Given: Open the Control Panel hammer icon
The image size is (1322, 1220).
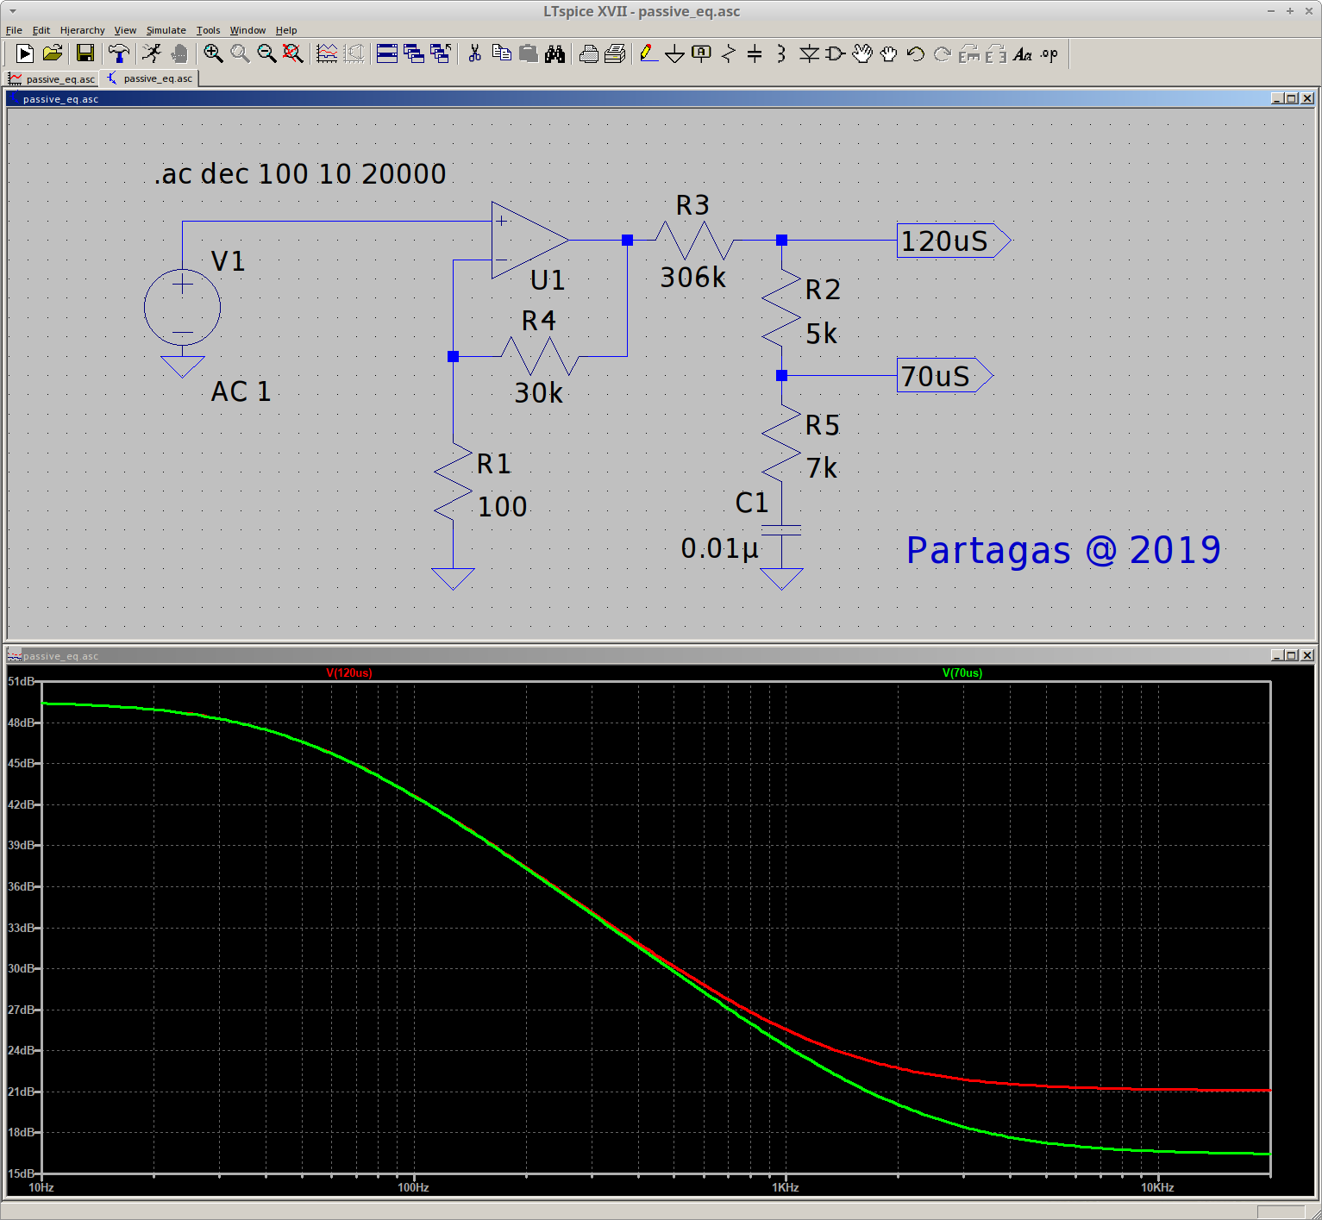Looking at the screenshot, I should 119,53.
